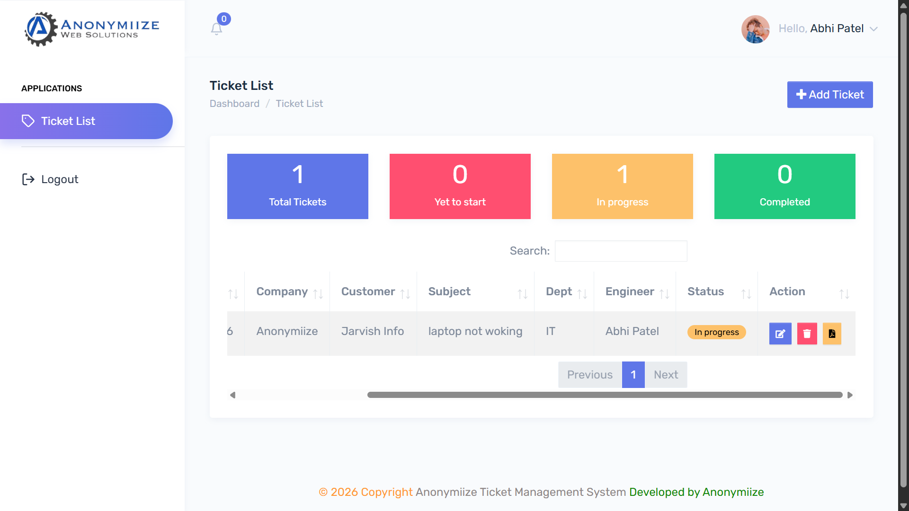The height and width of the screenshot is (511, 909).
Task: Click Developed by Anonymiize footer link
Action: pos(696,492)
